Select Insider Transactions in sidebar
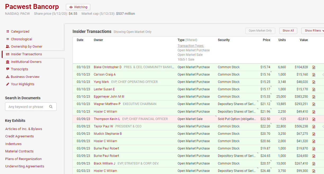This screenshot has width=324, height=174. 26,54
